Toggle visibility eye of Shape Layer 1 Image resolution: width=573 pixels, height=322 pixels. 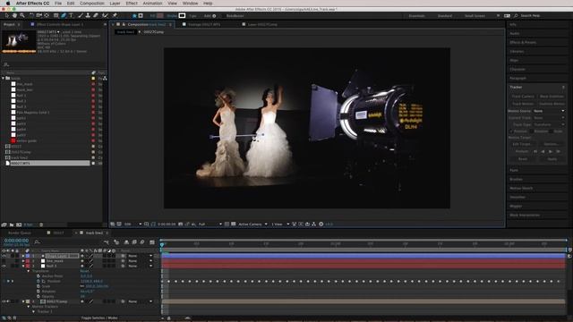[x=4, y=256]
